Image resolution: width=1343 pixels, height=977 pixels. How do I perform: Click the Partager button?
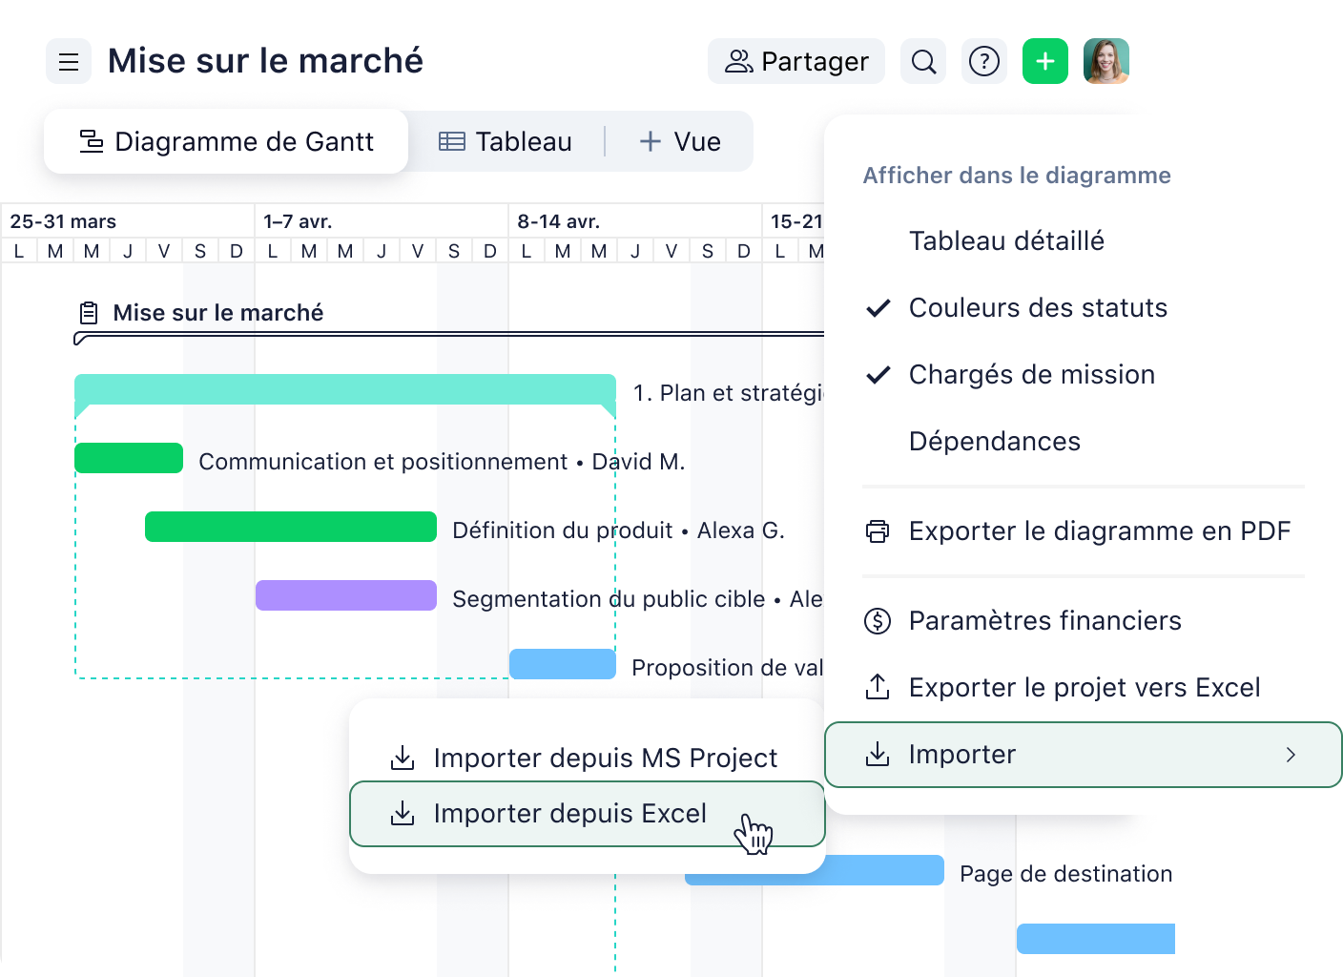pos(796,62)
